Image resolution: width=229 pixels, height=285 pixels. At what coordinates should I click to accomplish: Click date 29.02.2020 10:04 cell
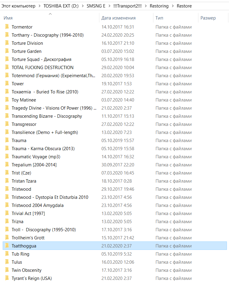[118, 68]
